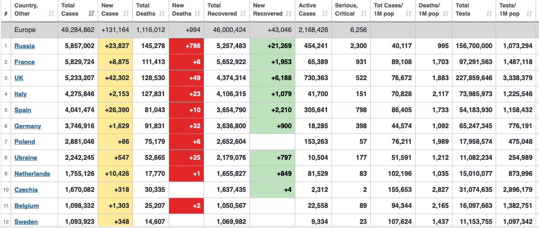Click Tests/1M pop sort arrows

529,14
